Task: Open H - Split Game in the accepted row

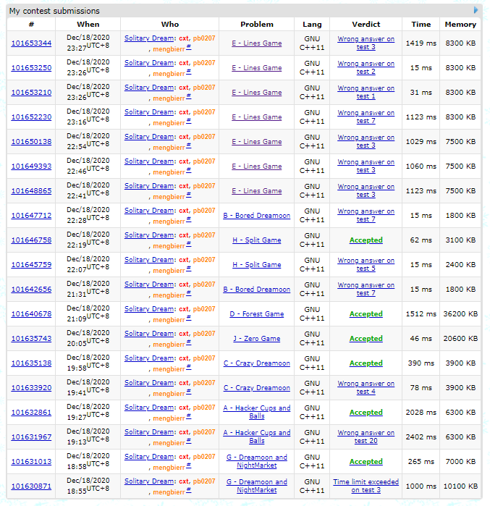Action: (x=256, y=240)
